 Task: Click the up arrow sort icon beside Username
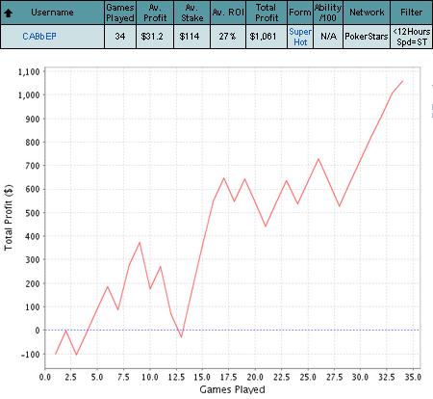9,13
